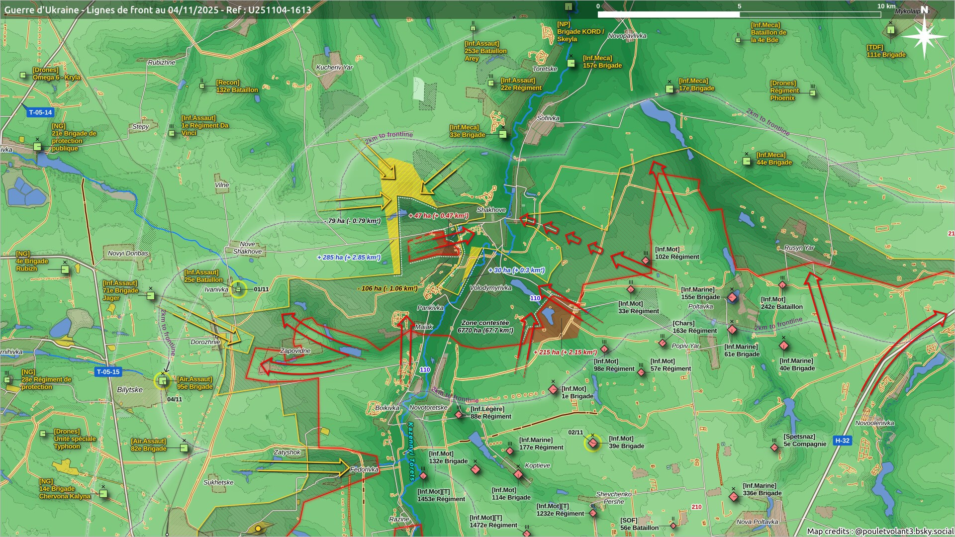Click the H-32 highway shield
This screenshot has height=537, width=955.
(x=842, y=441)
